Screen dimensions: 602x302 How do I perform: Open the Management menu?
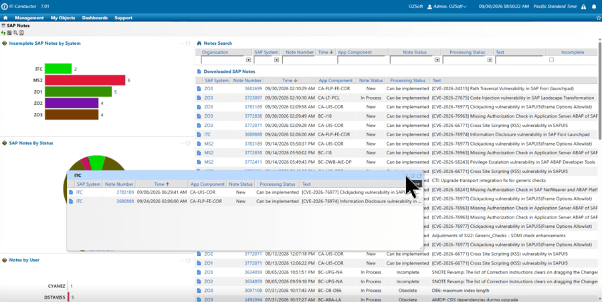[x=29, y=17]
